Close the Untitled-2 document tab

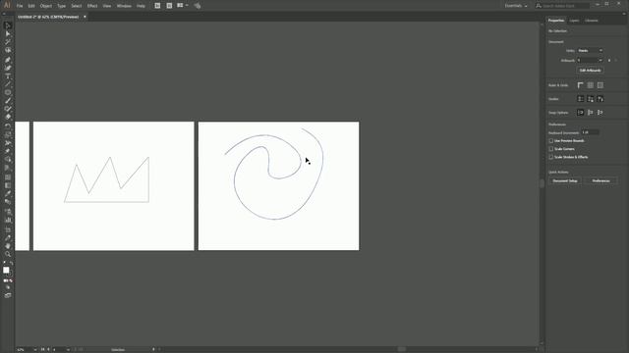click(x=85, y=17)
